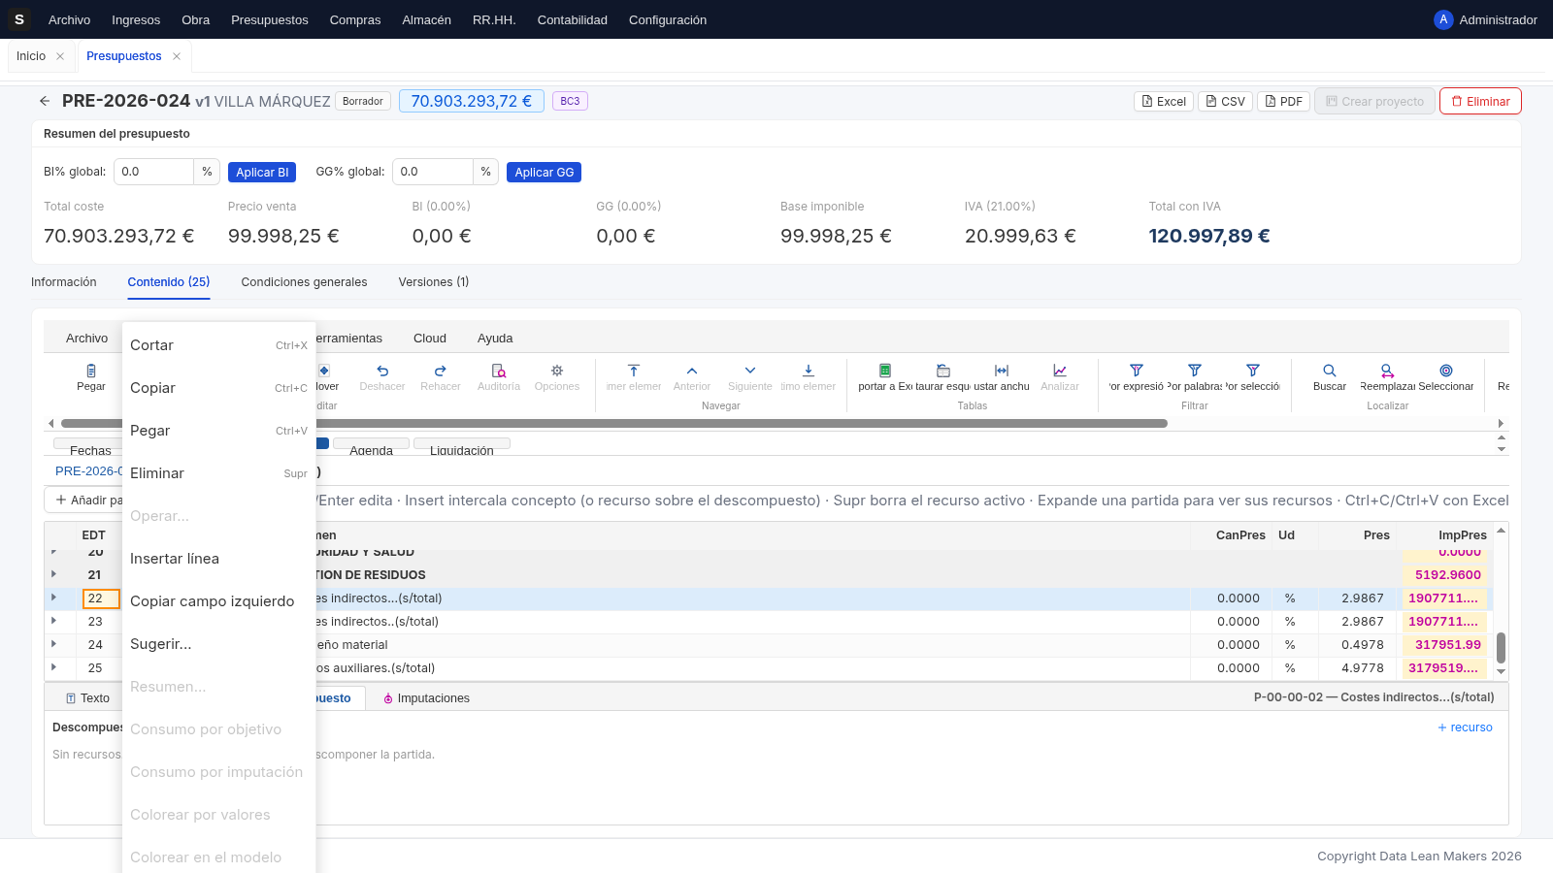Jump to first element navigation icon
1553x873 pixels.
(x=634, y=371)
